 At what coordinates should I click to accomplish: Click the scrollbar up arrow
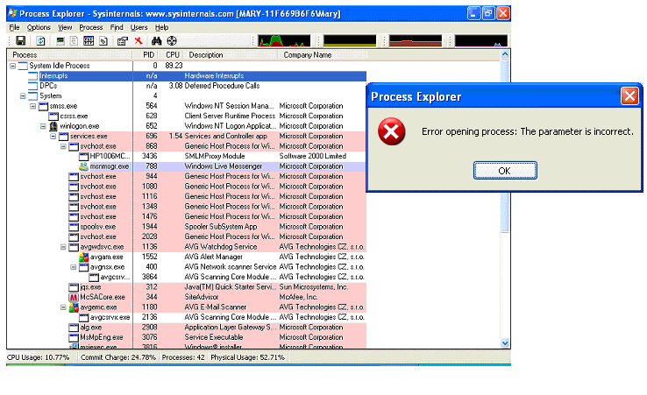click(x=505, y=55)
